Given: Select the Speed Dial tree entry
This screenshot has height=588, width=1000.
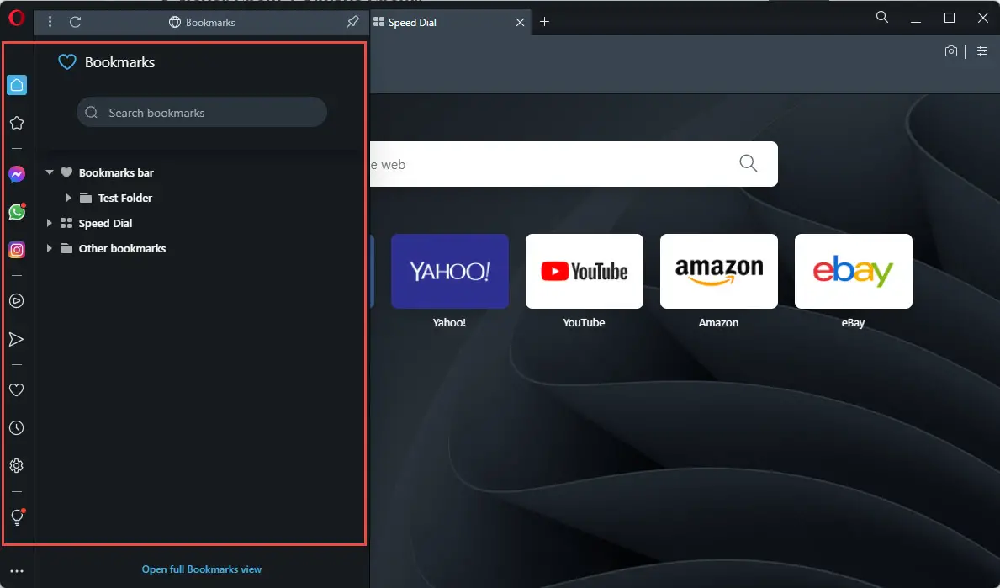Looking at the screenshot, I should point(105,223).
